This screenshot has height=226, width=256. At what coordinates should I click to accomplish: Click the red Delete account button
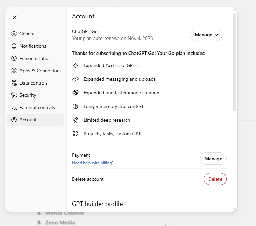[x=215, y=179]
